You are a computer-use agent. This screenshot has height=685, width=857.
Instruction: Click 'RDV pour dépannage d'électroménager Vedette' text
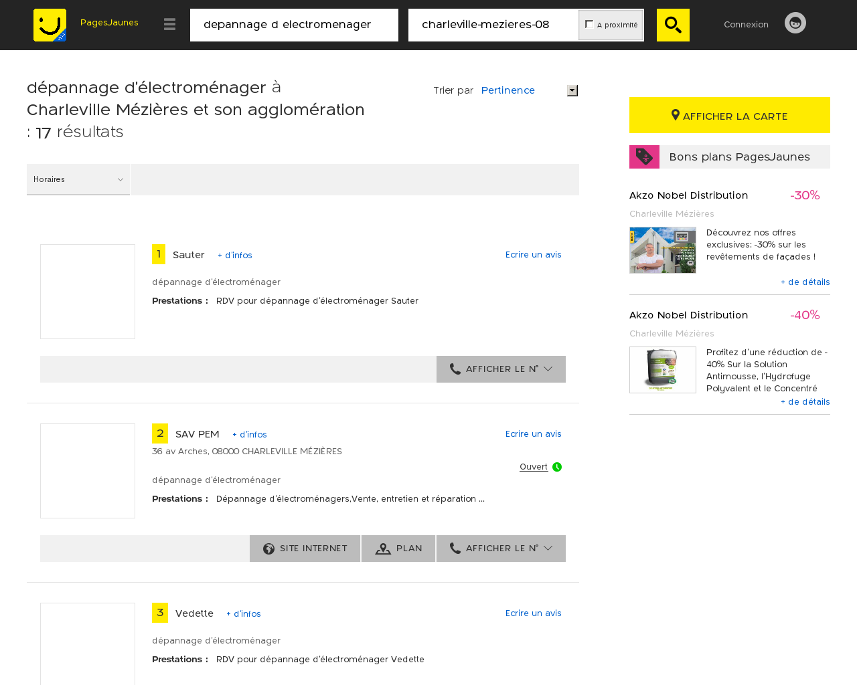point(320,660)
